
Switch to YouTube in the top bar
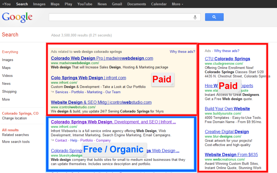click(85, 4)
